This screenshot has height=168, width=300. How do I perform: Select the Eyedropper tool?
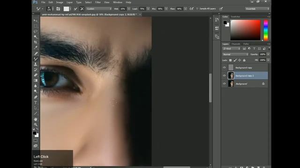[x=36, y=48]
